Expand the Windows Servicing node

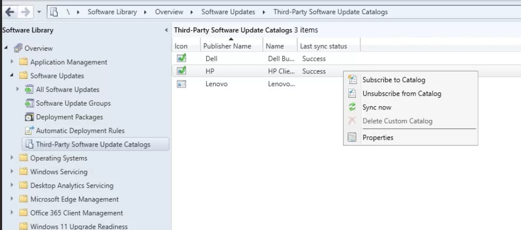12,172
